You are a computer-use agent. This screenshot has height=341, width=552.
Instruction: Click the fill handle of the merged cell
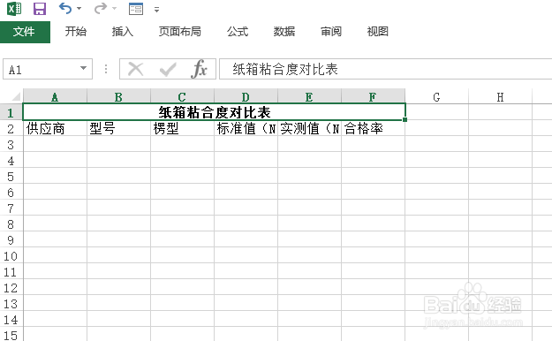click(405, 120)
